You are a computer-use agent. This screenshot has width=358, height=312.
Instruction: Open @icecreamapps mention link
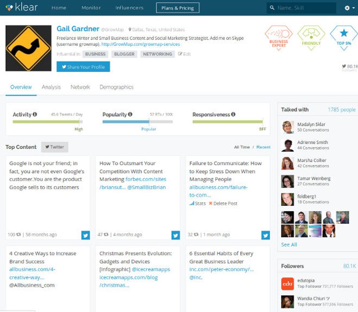click(x=151, y=270)
